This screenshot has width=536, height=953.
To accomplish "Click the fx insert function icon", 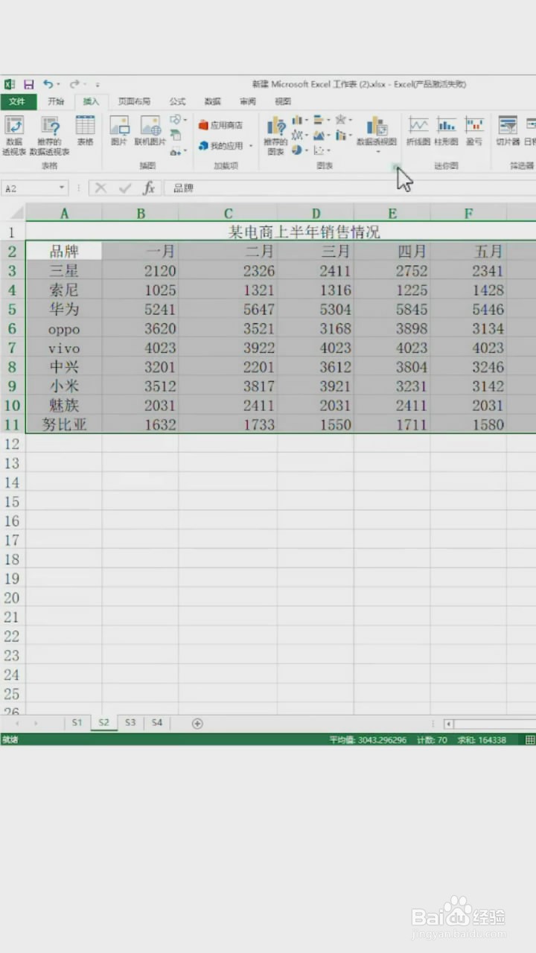I will coord(149,188).
